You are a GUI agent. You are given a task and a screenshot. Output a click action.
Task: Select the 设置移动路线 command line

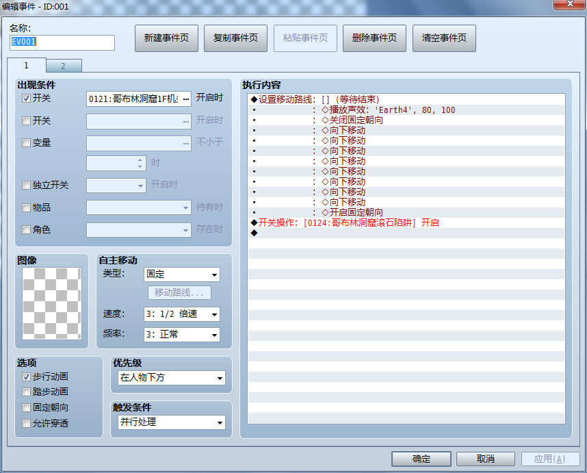click(406, 99)
